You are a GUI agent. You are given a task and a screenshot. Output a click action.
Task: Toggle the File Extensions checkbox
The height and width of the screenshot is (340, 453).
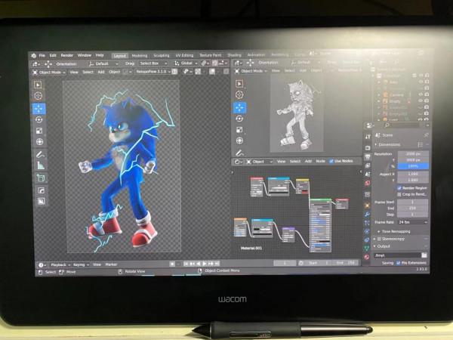coord(398,262)
